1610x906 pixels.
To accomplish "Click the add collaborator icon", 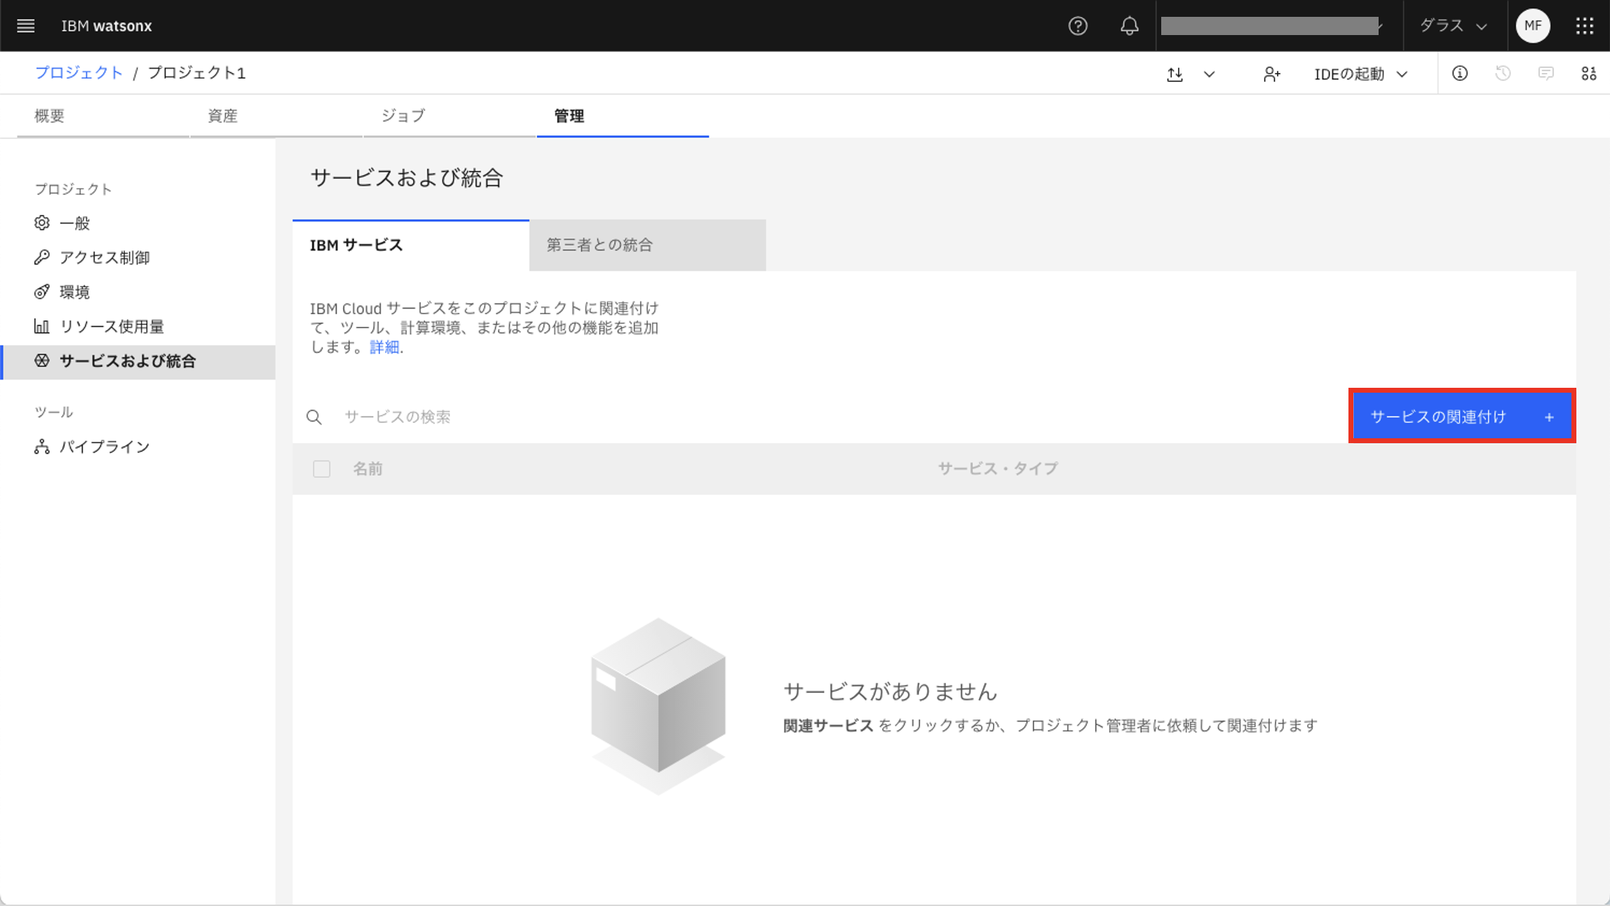I will pyautogui.click(x=1271, y=74).
